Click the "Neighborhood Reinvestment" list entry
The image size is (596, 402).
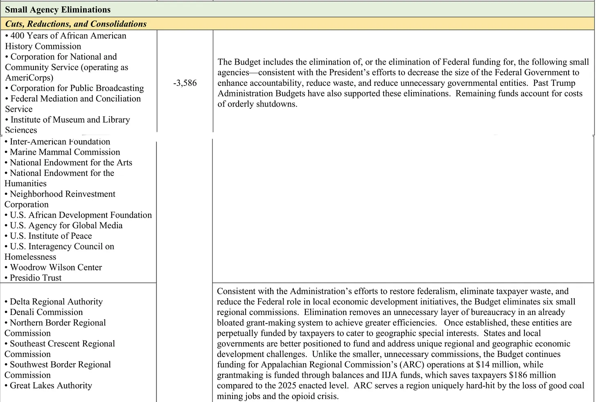(62, 194)
